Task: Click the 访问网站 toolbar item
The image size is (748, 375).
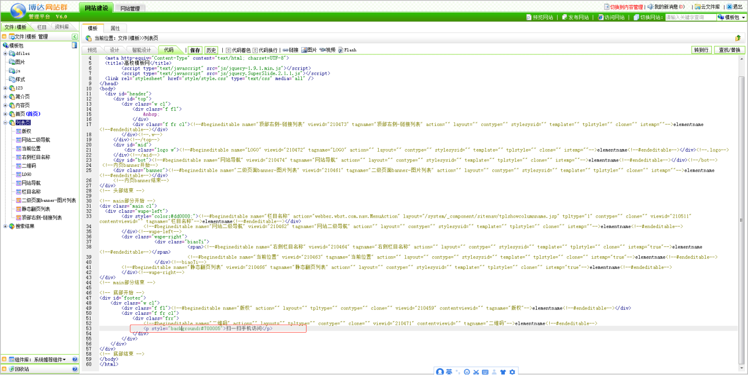Action: pos(611,17)
